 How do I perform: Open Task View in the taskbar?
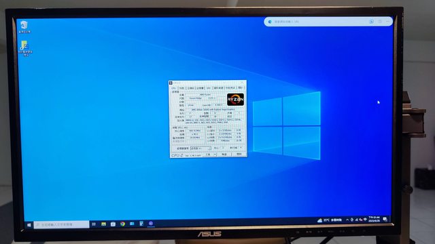point(94,224)
